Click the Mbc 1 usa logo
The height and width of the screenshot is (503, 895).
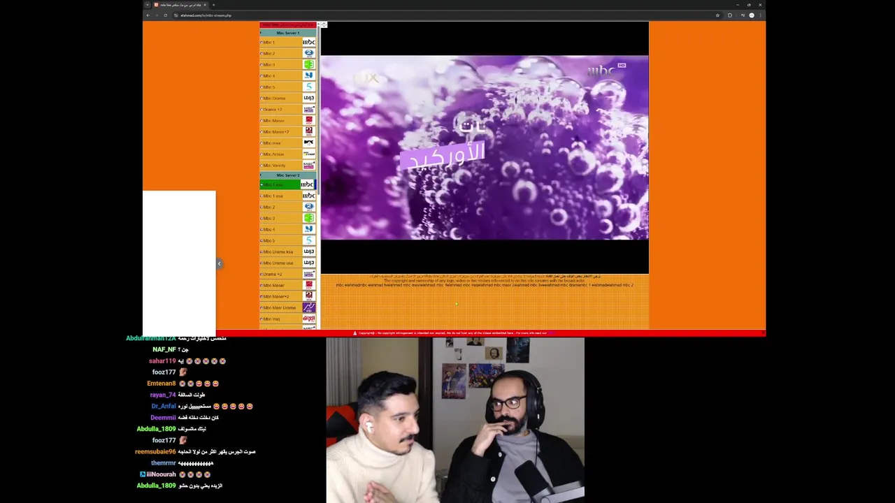(308, 196)
